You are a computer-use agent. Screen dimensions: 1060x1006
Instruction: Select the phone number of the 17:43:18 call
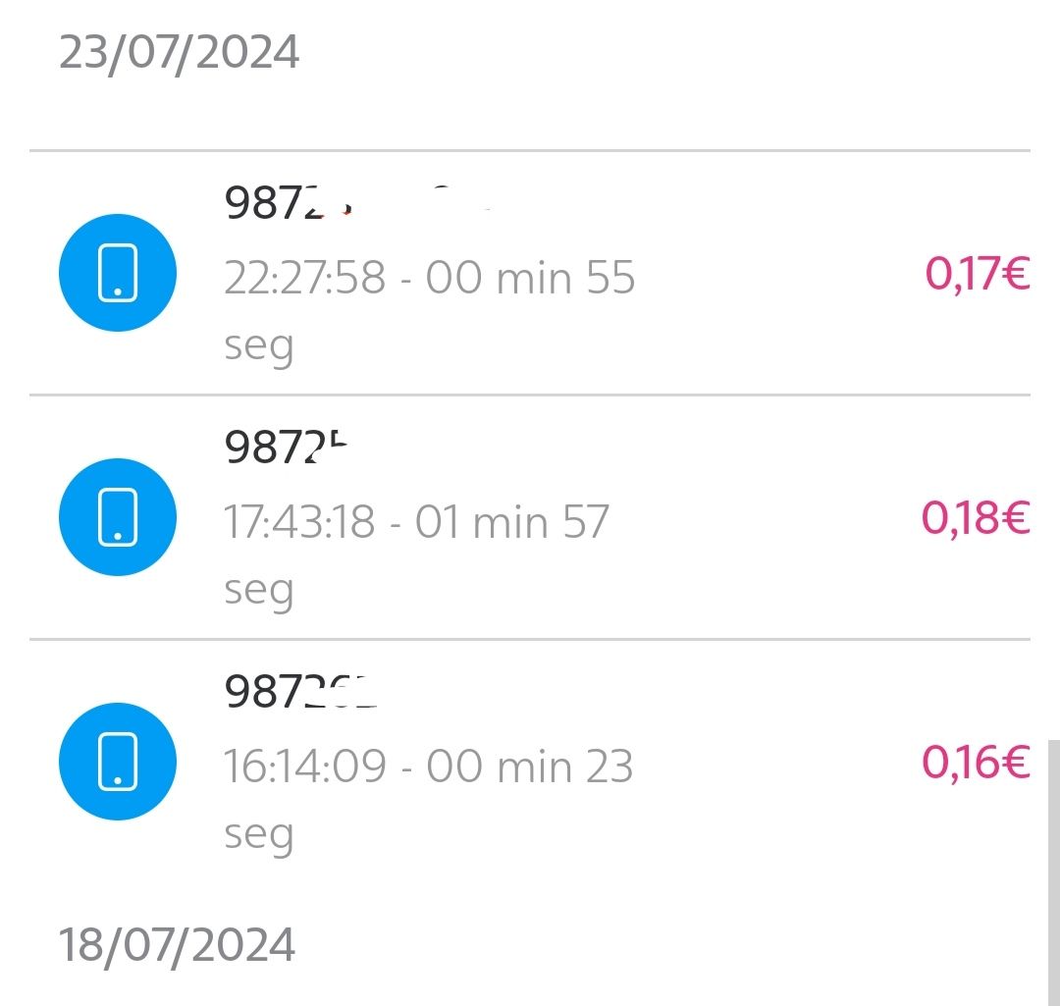(286, 449)
